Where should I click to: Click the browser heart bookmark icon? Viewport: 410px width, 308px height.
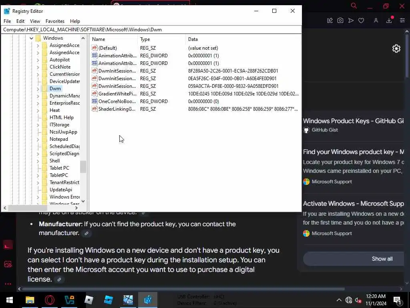(361, 20)
